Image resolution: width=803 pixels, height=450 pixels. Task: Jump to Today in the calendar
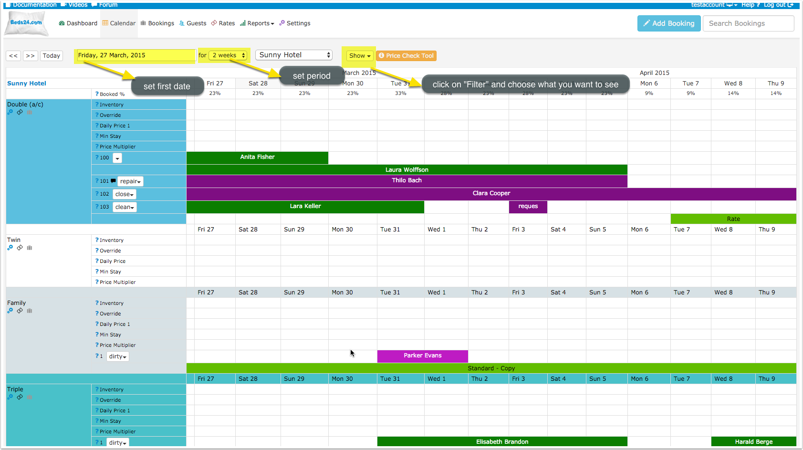coord(52,56)
